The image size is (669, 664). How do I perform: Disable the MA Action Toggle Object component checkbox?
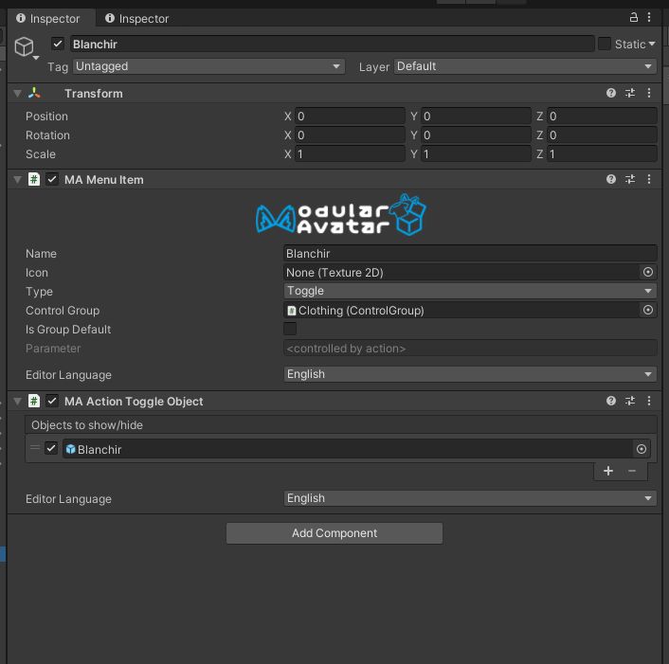[x=52, y=401]
